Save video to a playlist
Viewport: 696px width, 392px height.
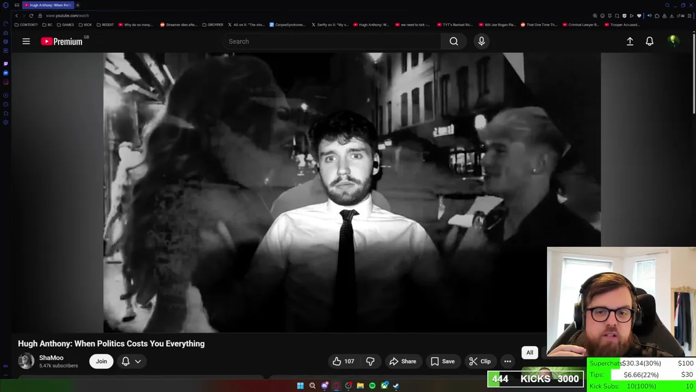tap(443, 361)
